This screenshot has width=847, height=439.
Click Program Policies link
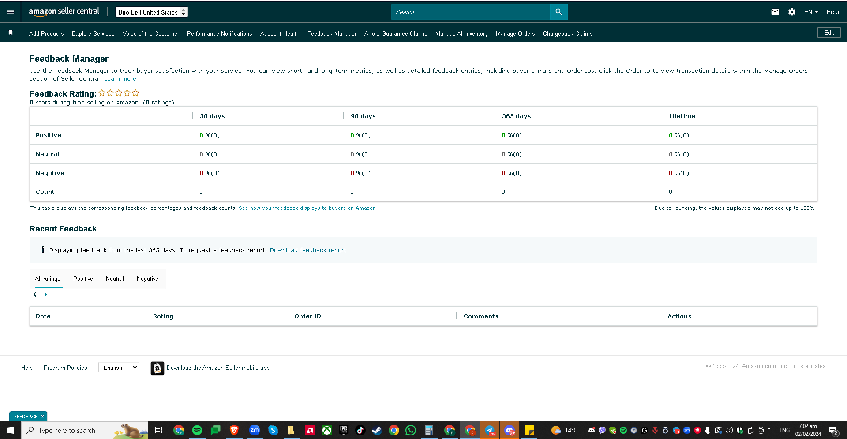pyautogui.click(x=65, y=368)
